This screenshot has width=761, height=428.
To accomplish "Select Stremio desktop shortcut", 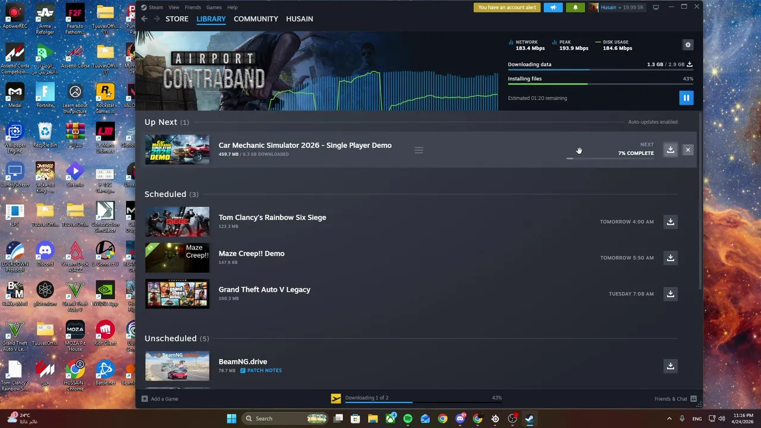I will click(x=75, y=175).
